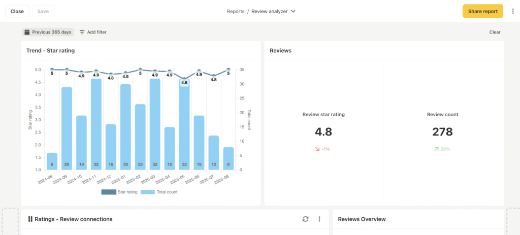The height and width of the screenshot is (235, 520).
Task: Click the Close button
Action: tap(17, 11)
